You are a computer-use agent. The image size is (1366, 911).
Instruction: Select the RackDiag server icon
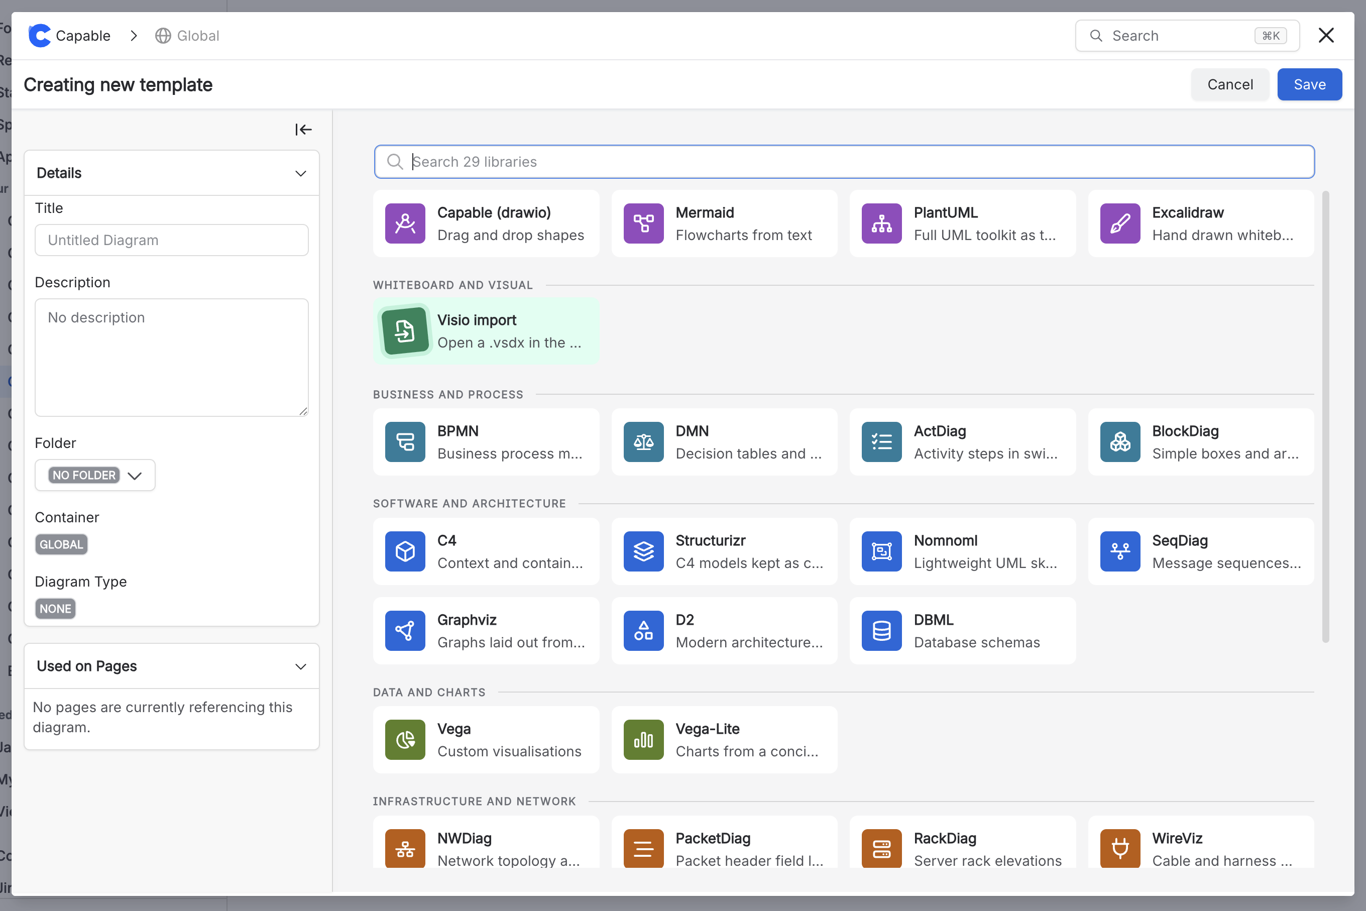[881, 848]
